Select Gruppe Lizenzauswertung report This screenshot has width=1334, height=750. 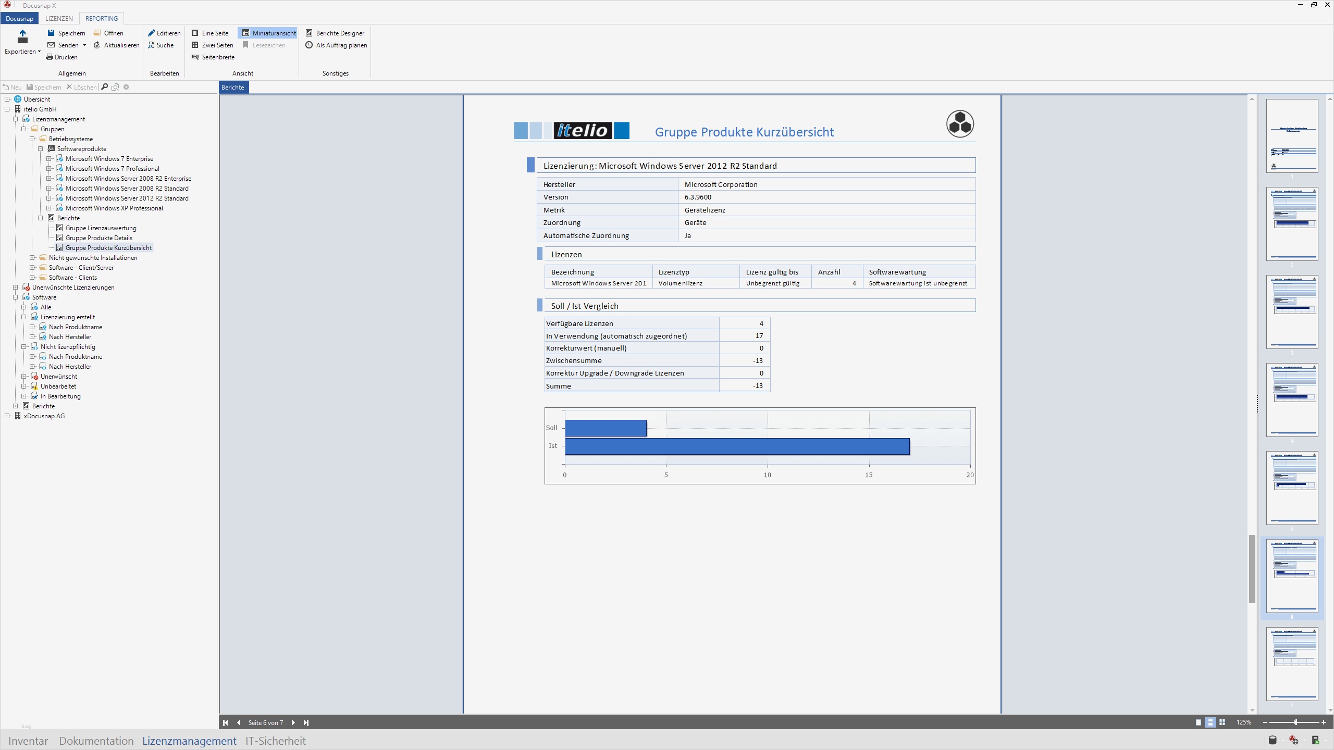(x=101, y=228)
